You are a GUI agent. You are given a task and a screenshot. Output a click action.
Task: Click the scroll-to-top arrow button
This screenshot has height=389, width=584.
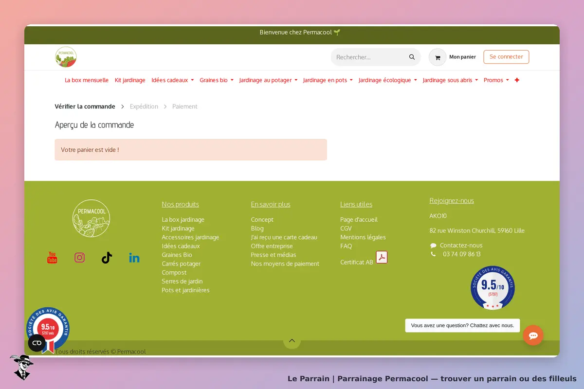click(x=292, y=340)
